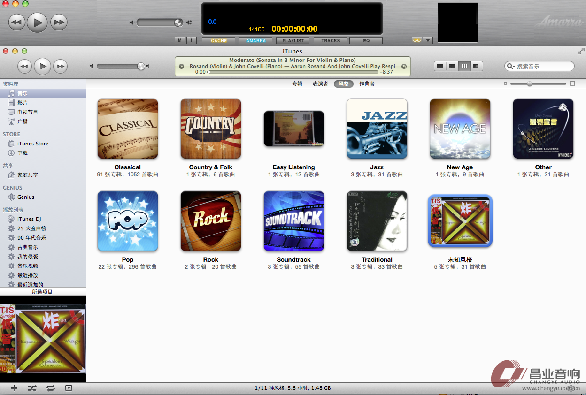Enter iTunes full screen mode
Screen dimensions: 586x395
581,51
